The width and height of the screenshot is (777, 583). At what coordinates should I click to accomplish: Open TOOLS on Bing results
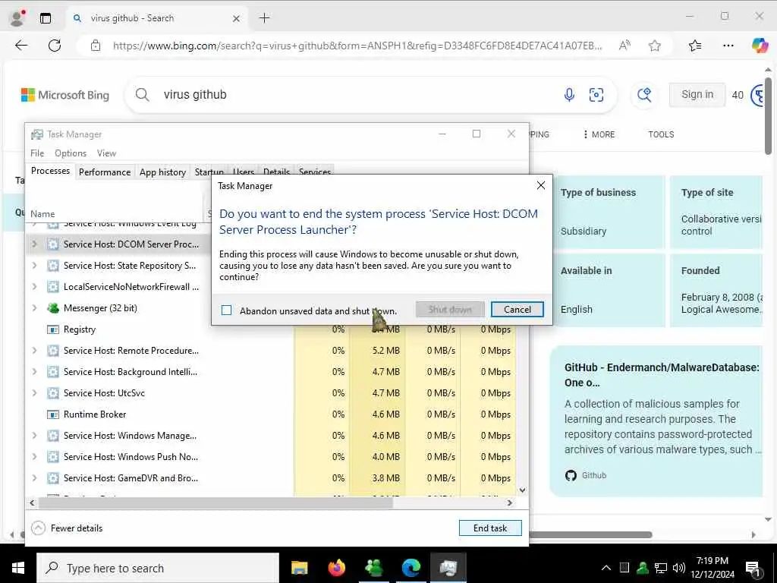661,134
